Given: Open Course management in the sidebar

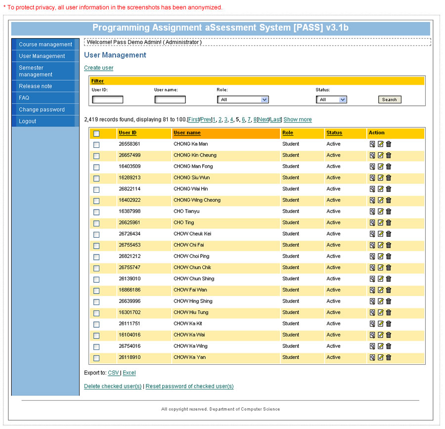Looking at the screenshot, I should coord(45,44).
